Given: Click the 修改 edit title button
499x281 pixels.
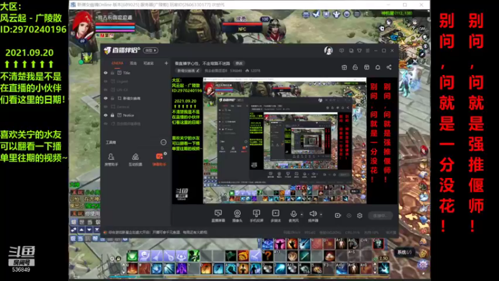Looking at the screenshot, I should (x=239, y=64).
